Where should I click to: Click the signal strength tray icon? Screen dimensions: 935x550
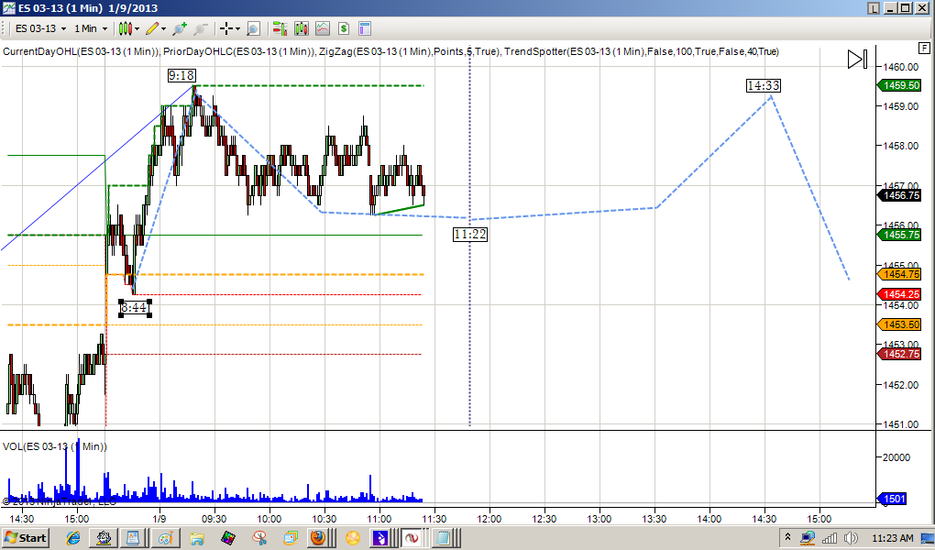click(x=830, y=538)
